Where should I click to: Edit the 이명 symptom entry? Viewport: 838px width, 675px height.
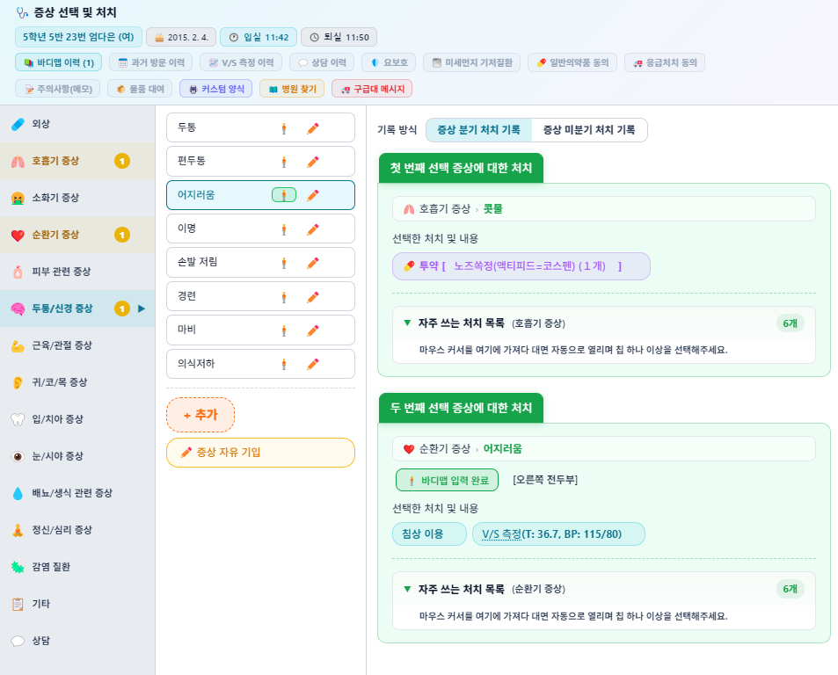(x=313, y=229)
